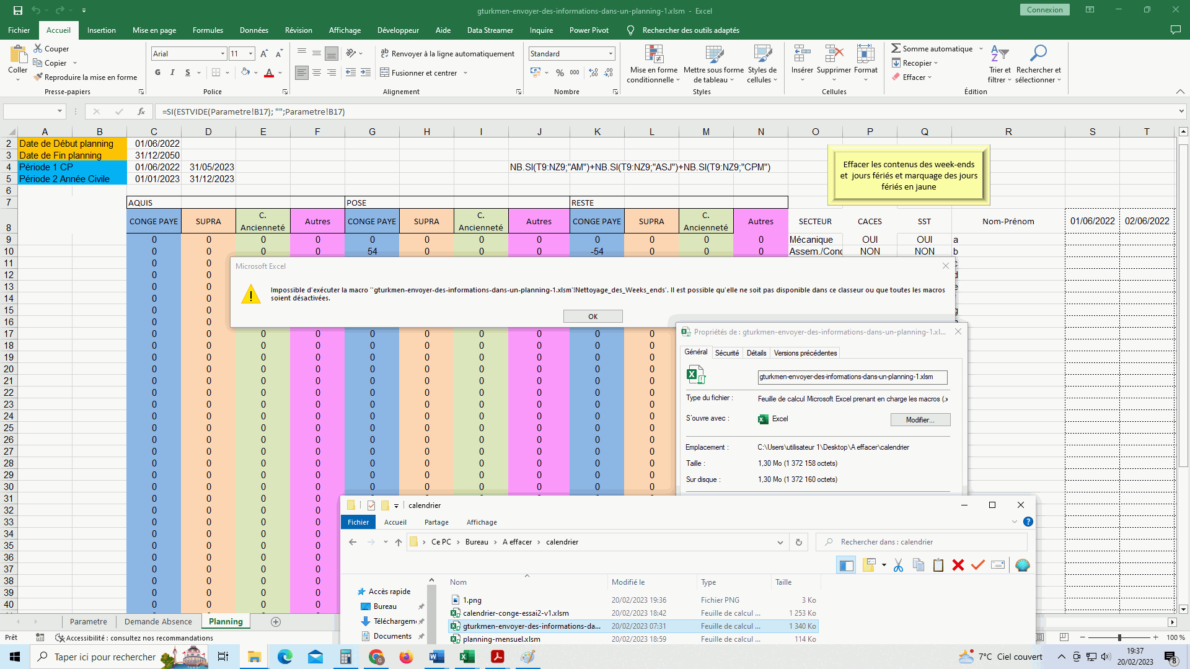Open the Arial font name dropdown
Image resolution: width=1190 pixels, height=669 pixels.
tap(223, 54)
